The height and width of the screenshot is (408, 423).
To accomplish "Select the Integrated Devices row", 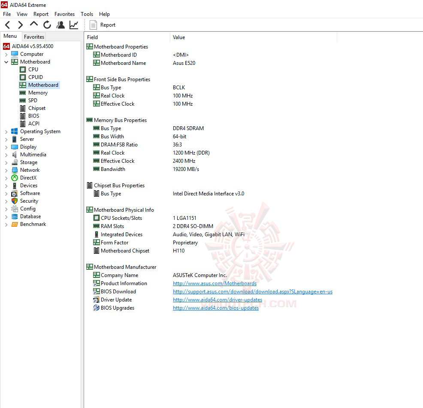I will (211, 234).
